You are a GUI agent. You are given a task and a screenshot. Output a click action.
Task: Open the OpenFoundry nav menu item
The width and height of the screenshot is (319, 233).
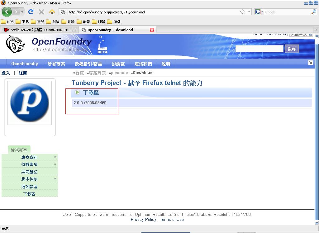pyautogui.click(x=25, y=64)
